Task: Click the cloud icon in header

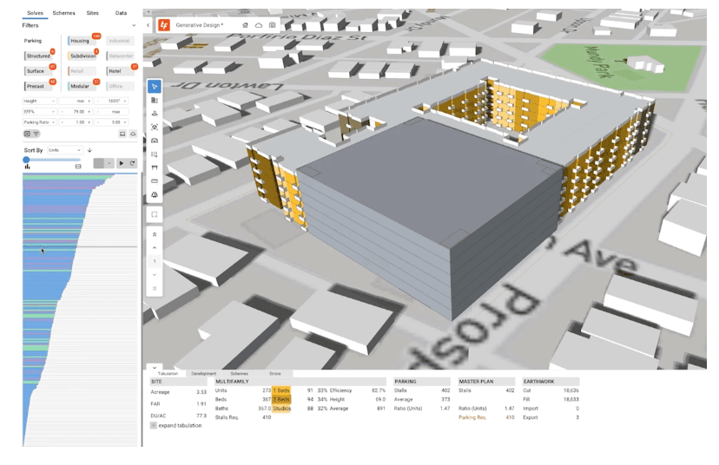Action: [259, 26]
